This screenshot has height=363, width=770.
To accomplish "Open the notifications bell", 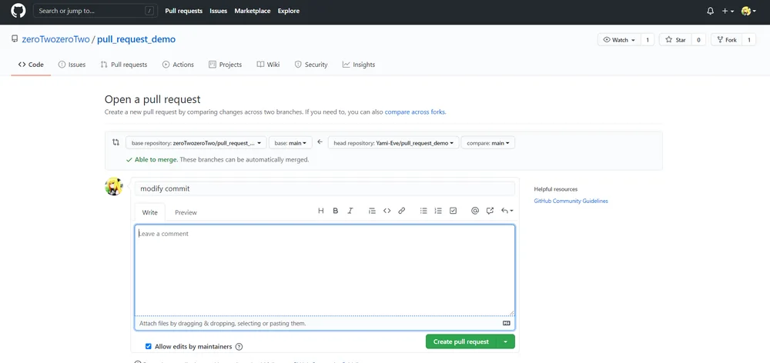I will pyautogui.click(x=710, y=11).
